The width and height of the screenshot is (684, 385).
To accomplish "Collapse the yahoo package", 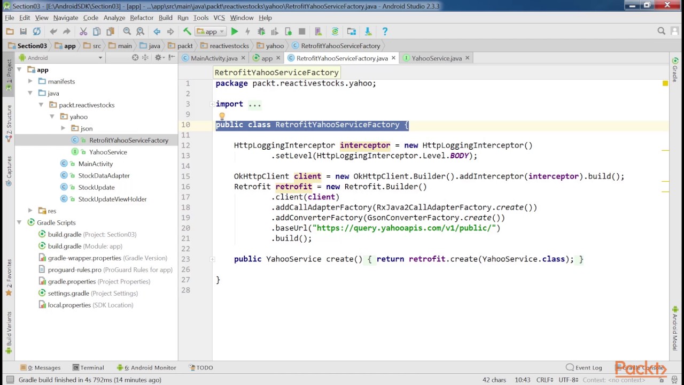I will point(52,117).
